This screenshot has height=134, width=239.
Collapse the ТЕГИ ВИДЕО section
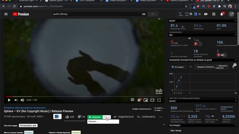click(236, 125)
